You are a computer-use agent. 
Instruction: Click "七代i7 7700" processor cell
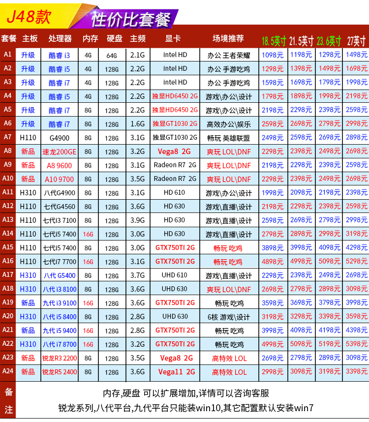pyautogui.click(x=60, y=262)
